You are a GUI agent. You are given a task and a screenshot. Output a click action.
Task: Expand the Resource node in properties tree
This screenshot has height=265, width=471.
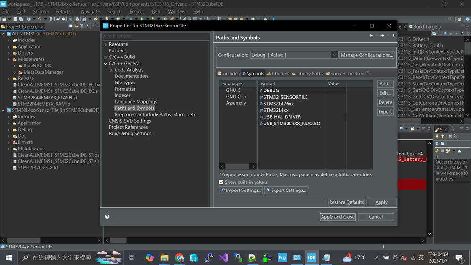click(x=106, y=44)
